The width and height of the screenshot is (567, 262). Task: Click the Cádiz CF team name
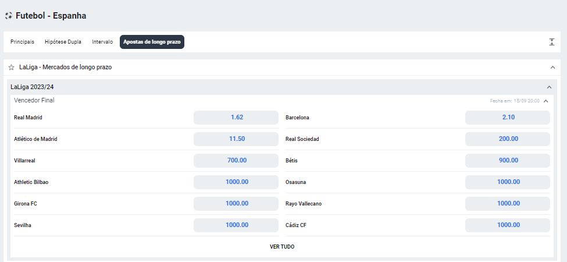coord(296,225)
